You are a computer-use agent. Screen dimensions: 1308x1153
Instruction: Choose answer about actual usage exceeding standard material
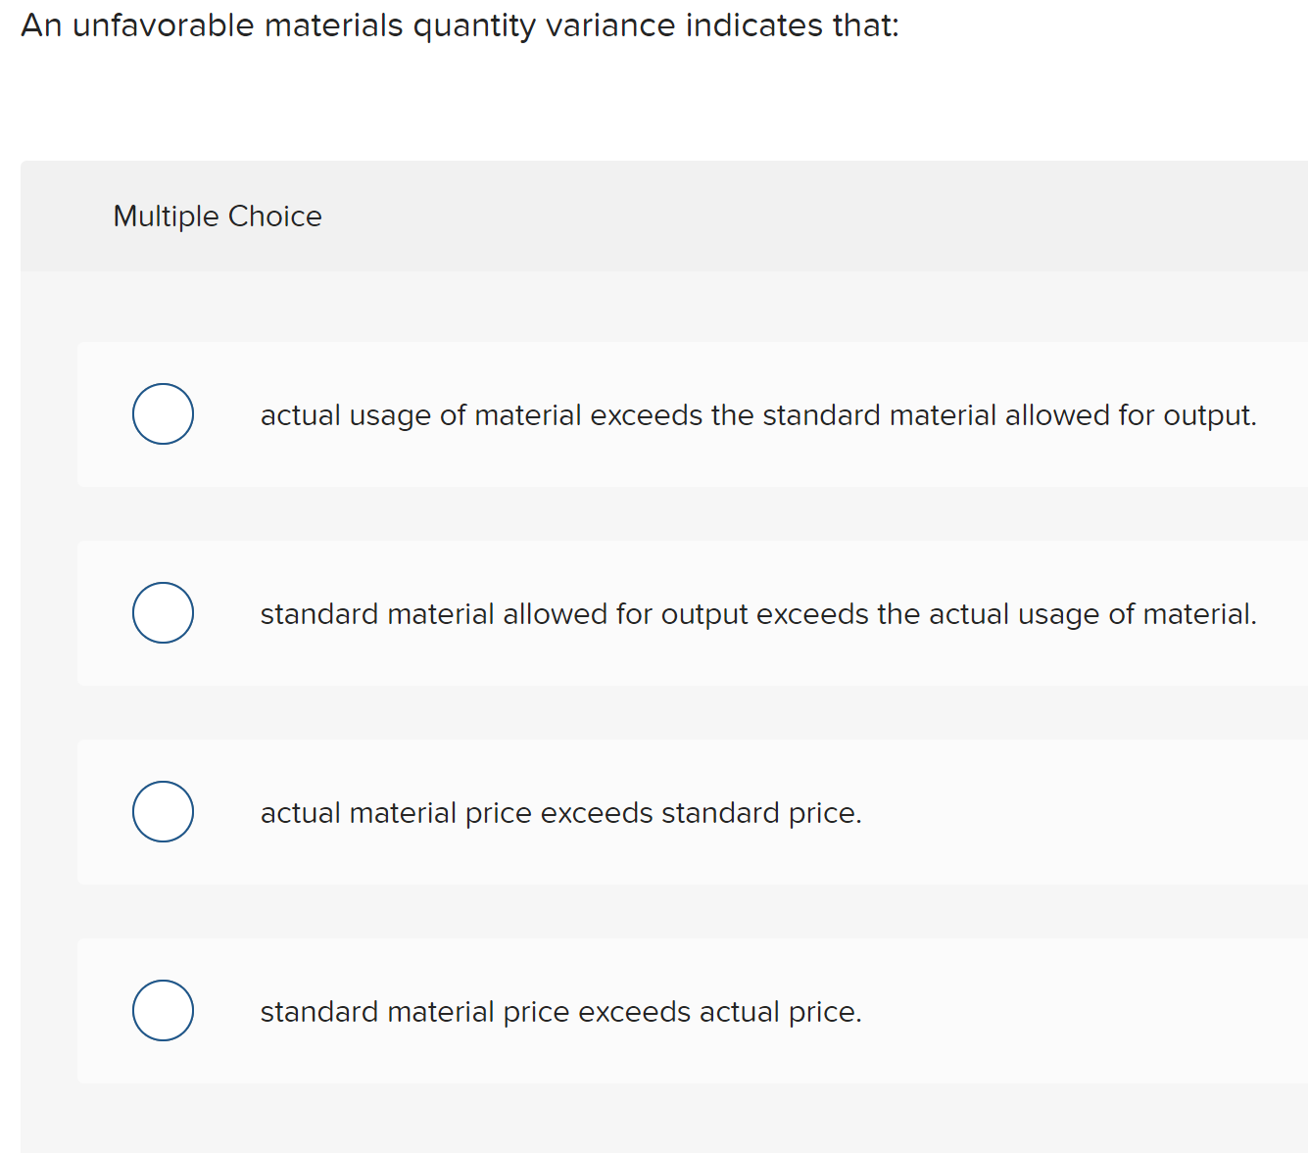coord(163,414)
